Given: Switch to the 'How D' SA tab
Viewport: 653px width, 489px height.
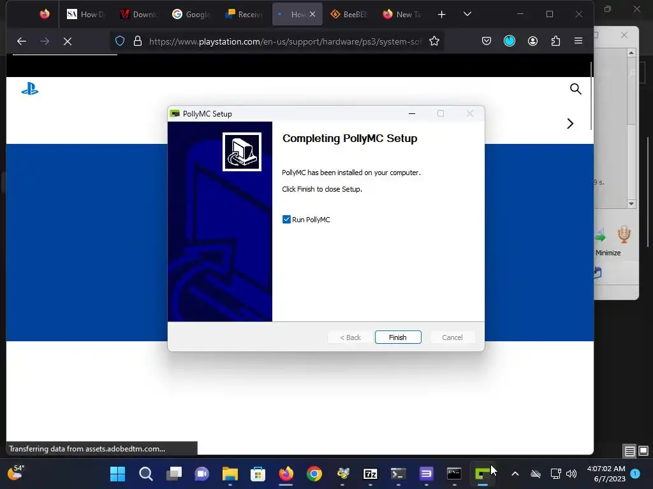Looking at the screenshot, I should pyautogui.click(x=85, y=14).
